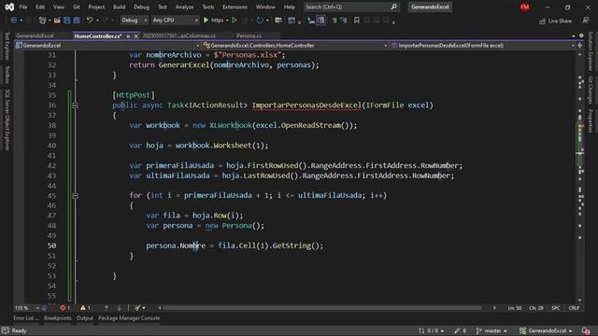This screenshot has width=598, height=336.
Task: Click the Save All icon
Action: click(x=77, y=21)
